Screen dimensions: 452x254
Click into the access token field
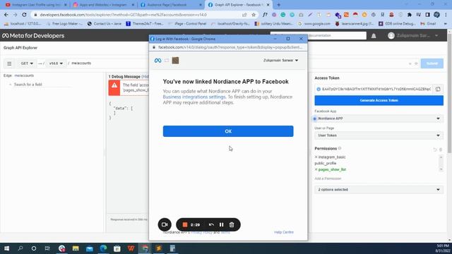376,89
